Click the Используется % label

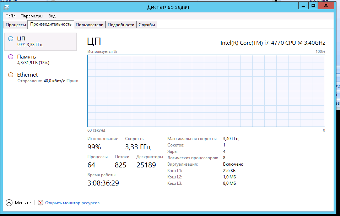tap(102, 51)
